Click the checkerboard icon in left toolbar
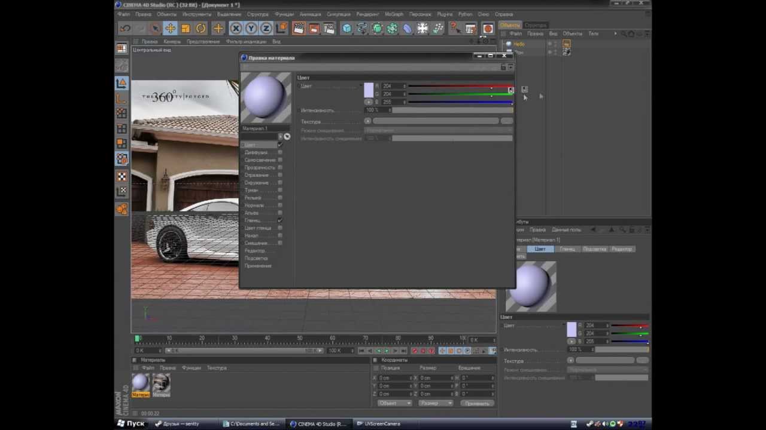This screenshot has height=430, width=766. [x=121, y=177]
